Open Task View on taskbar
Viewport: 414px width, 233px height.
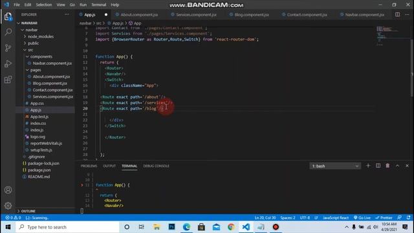(142, 227)
